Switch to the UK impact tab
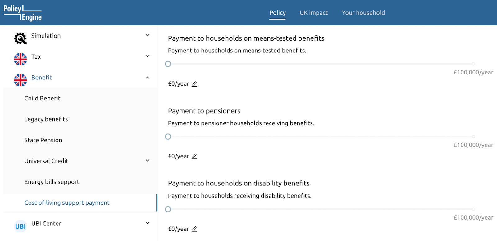The width and height of the screenshot is (497, 241). tap(314, 13)
